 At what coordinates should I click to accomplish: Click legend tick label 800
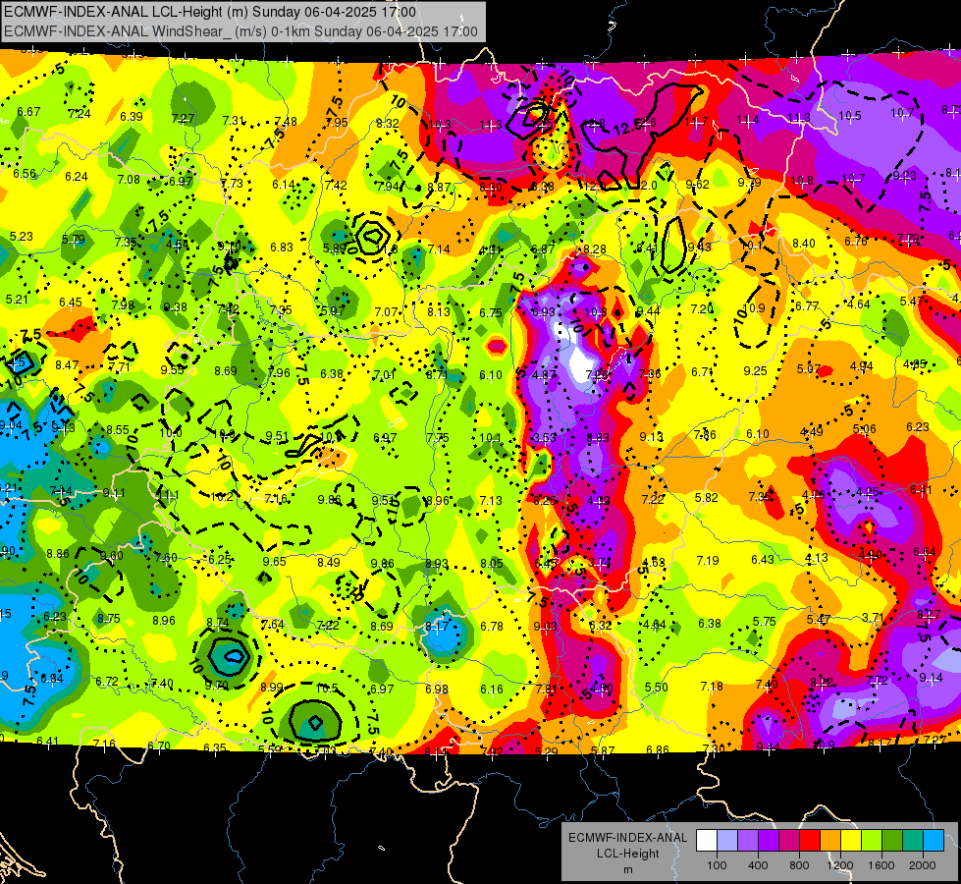tap(799, 865)
